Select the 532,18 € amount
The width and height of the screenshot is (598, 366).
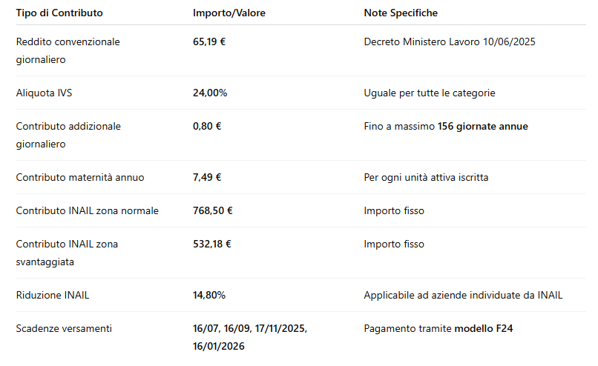click(213, 244)
